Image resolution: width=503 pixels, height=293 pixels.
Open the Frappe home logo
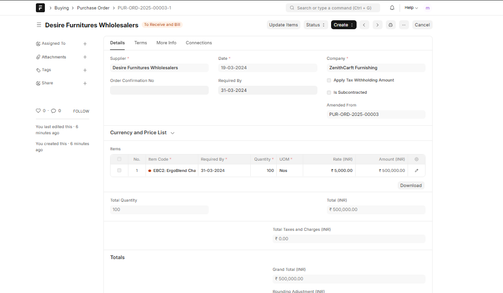40,8
